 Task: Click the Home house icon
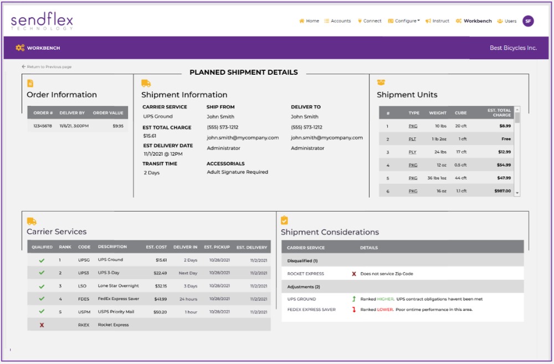point(302,21)
